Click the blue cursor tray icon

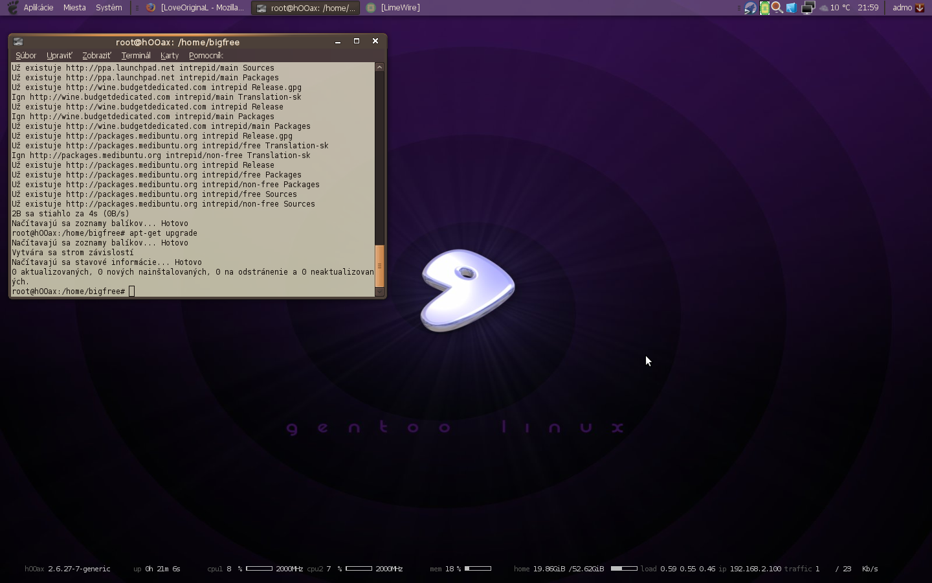pos(792,8)
